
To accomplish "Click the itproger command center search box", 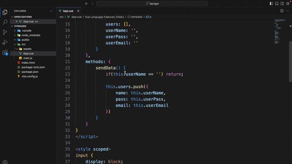I will point(152,4).
